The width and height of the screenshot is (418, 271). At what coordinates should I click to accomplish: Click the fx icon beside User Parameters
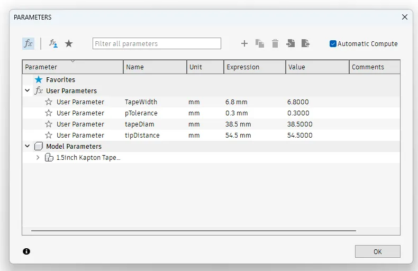[39, 91]
